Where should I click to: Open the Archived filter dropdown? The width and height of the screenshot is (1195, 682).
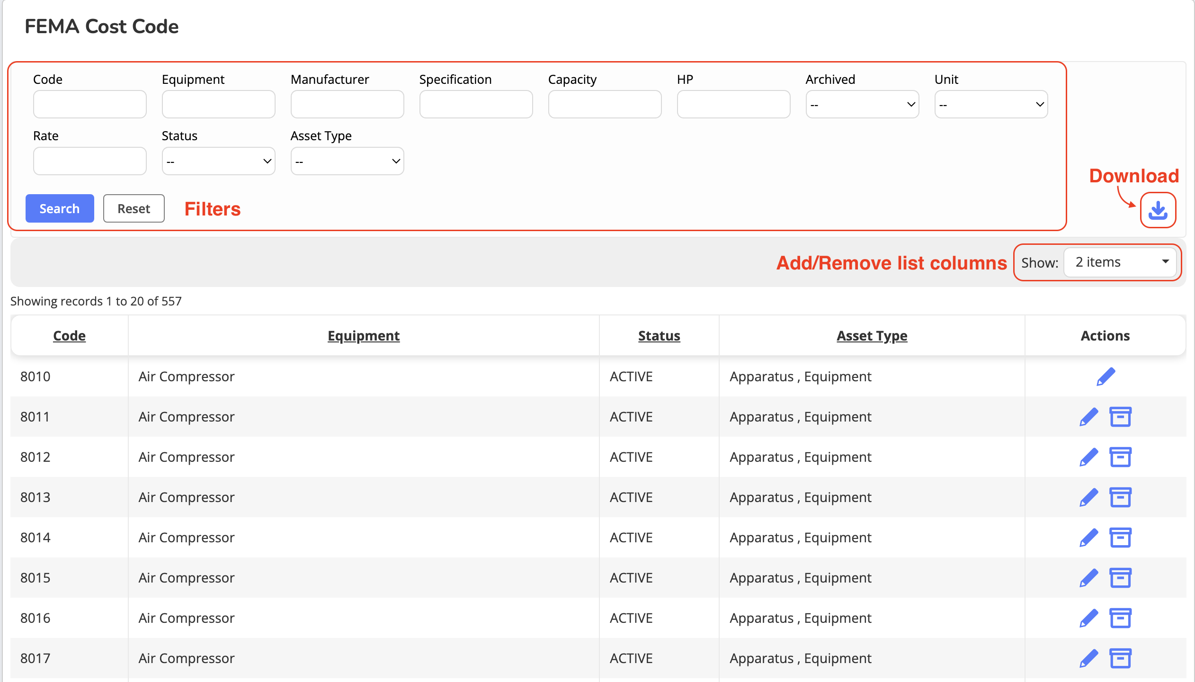click(862, 104)
